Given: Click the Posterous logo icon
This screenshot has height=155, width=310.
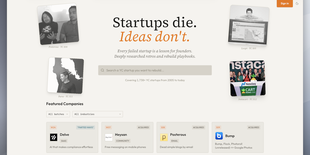Looking at the screenshot, I should (164, 137).
